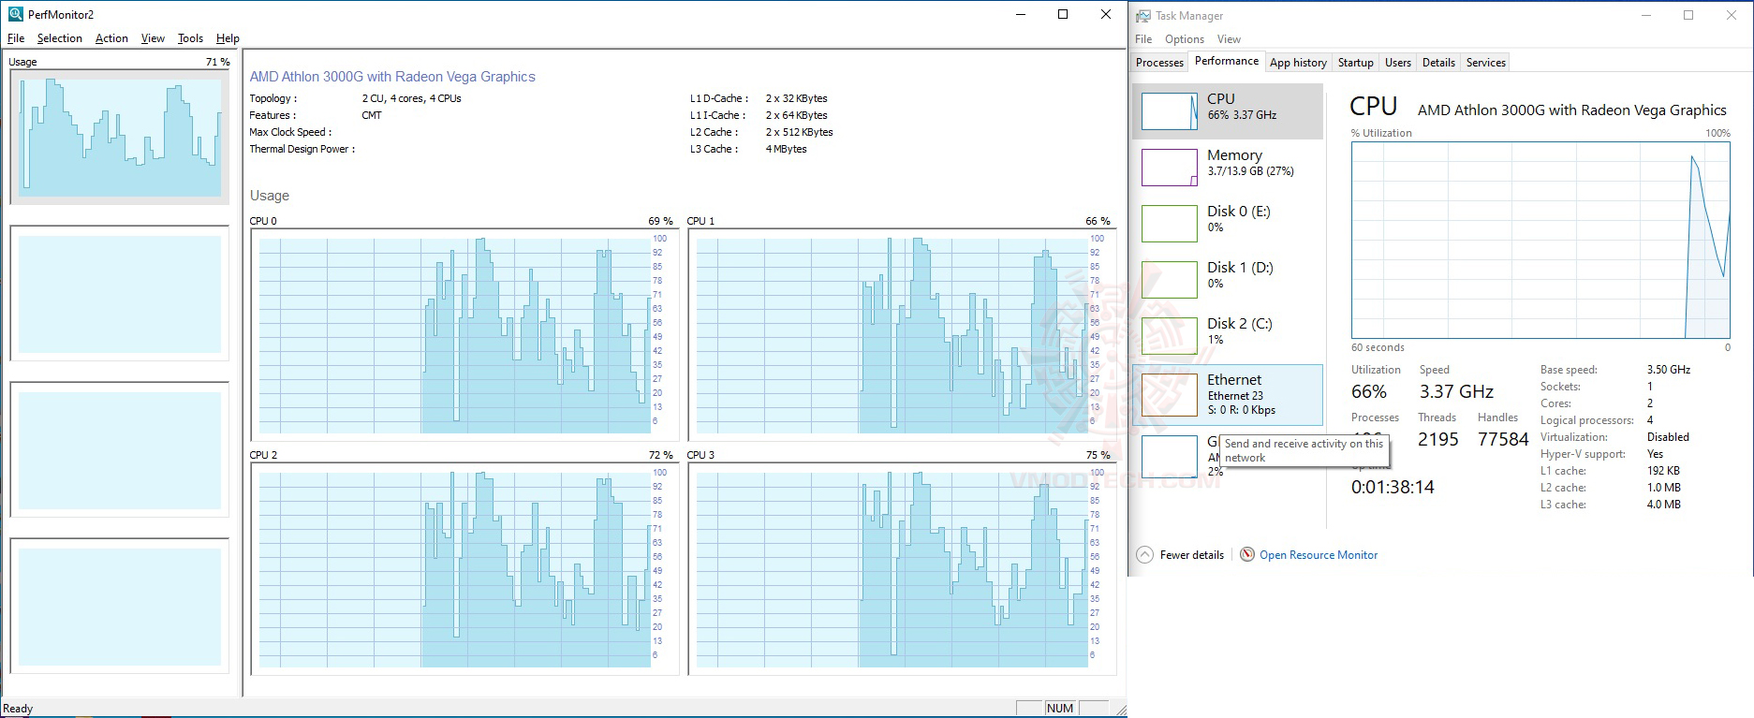This screenshot has width=1754, height=718.
Task: Open the File menu in PerfMonitor2
Action: pyautogui.click(x=16, y=38)
